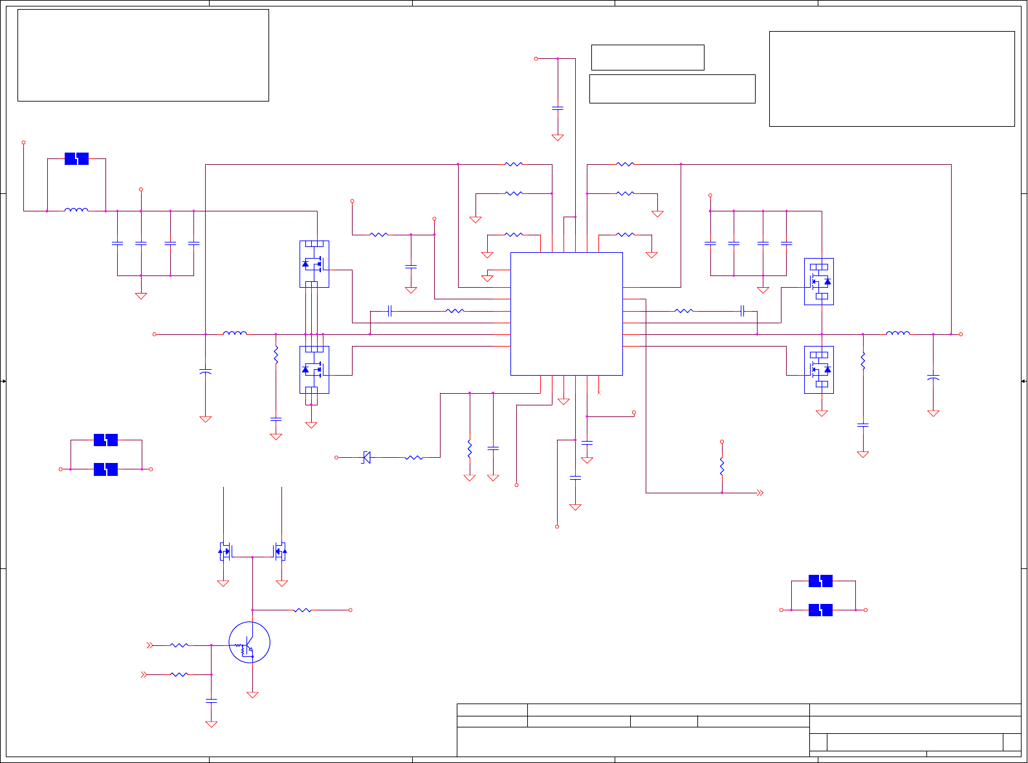
Task: Select the circled digital NPN transistor symbol
Action: pos(249,642)
